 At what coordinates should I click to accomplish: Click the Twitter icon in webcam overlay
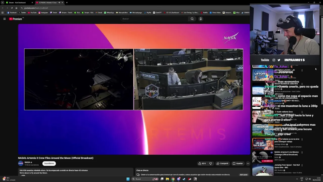coord(279,60)
